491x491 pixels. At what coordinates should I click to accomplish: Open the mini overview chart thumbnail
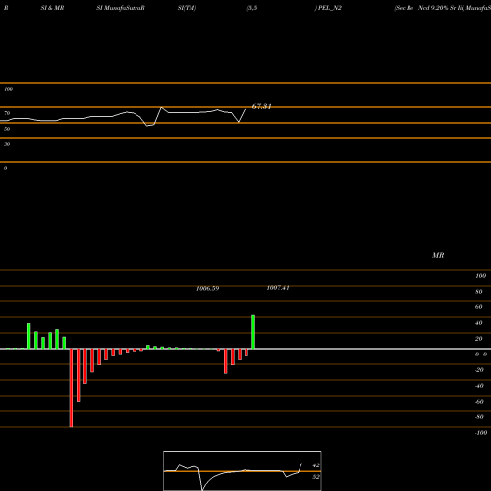point(243,470)
